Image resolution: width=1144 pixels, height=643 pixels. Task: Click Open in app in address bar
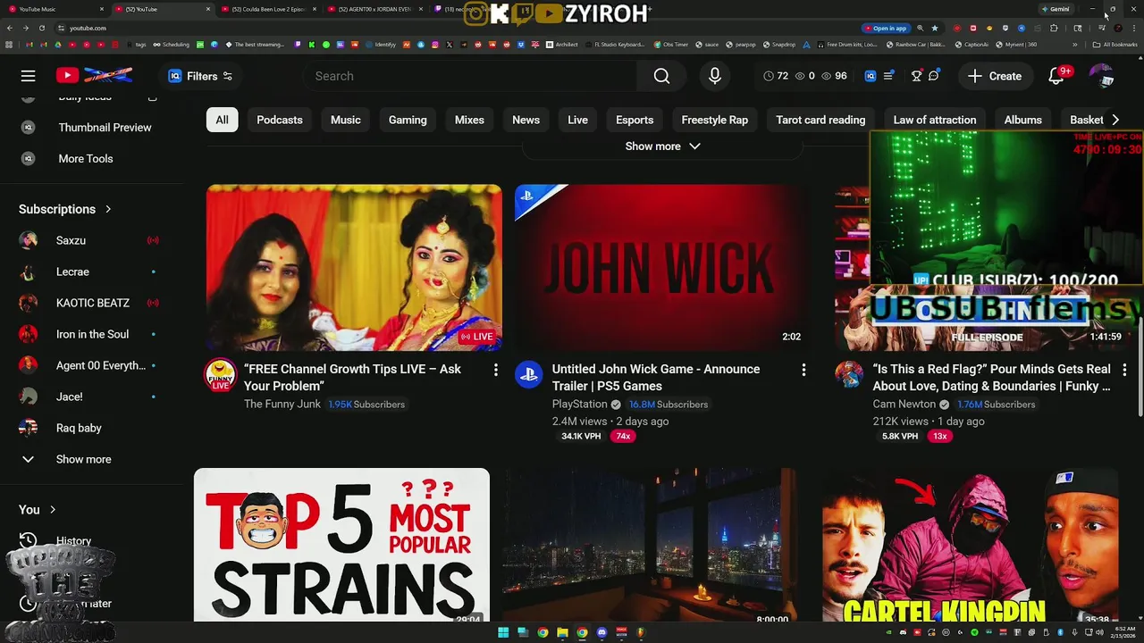pyautogui.click(x=886, y=28)
